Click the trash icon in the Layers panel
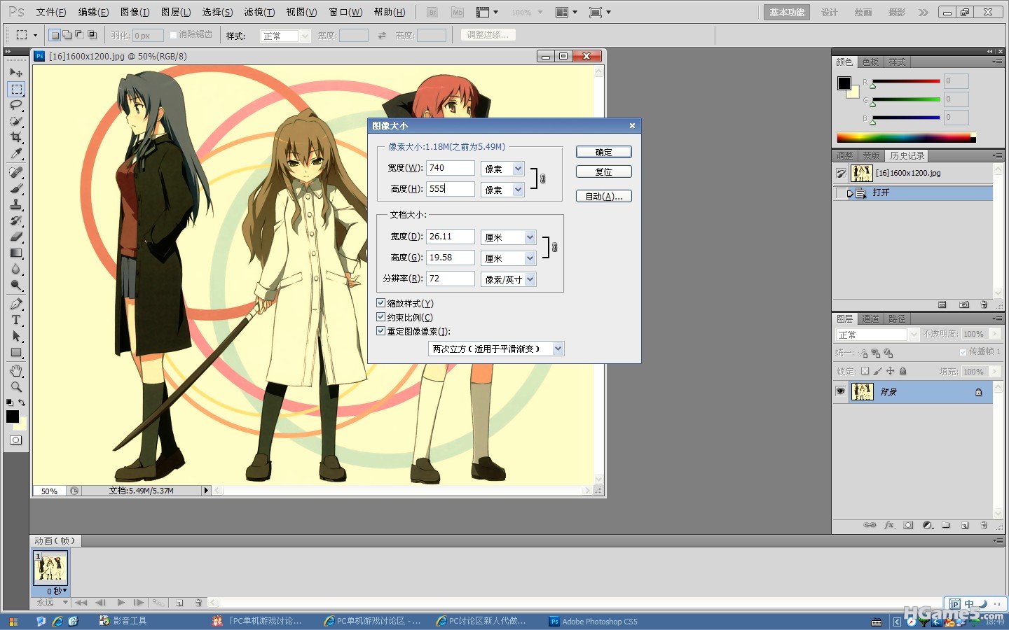1009x630 pixels. [x=984, y=525]
